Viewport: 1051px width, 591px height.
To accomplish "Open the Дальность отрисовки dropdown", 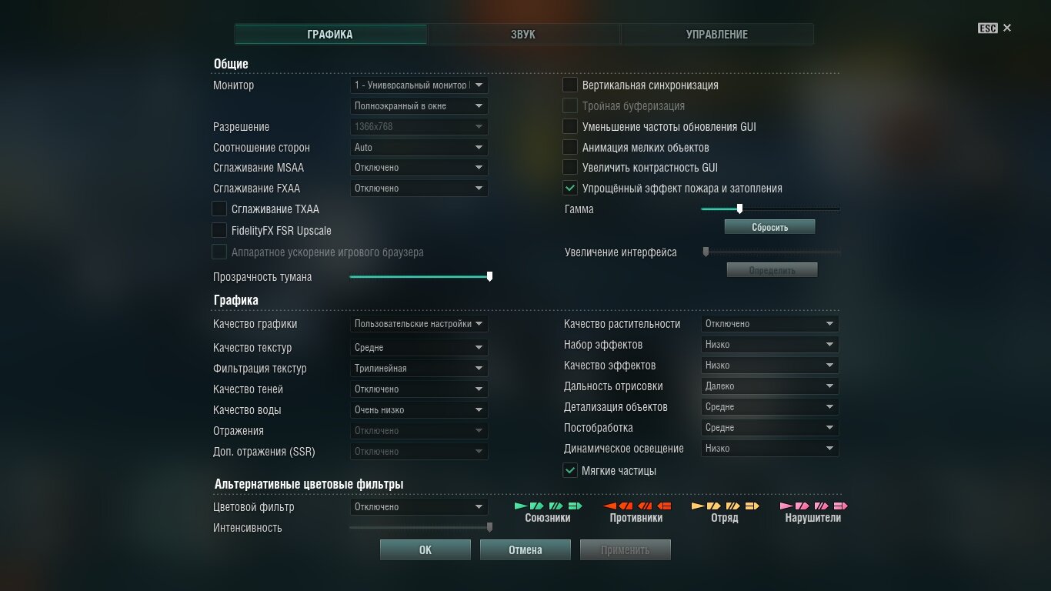I will pos(770,386).
